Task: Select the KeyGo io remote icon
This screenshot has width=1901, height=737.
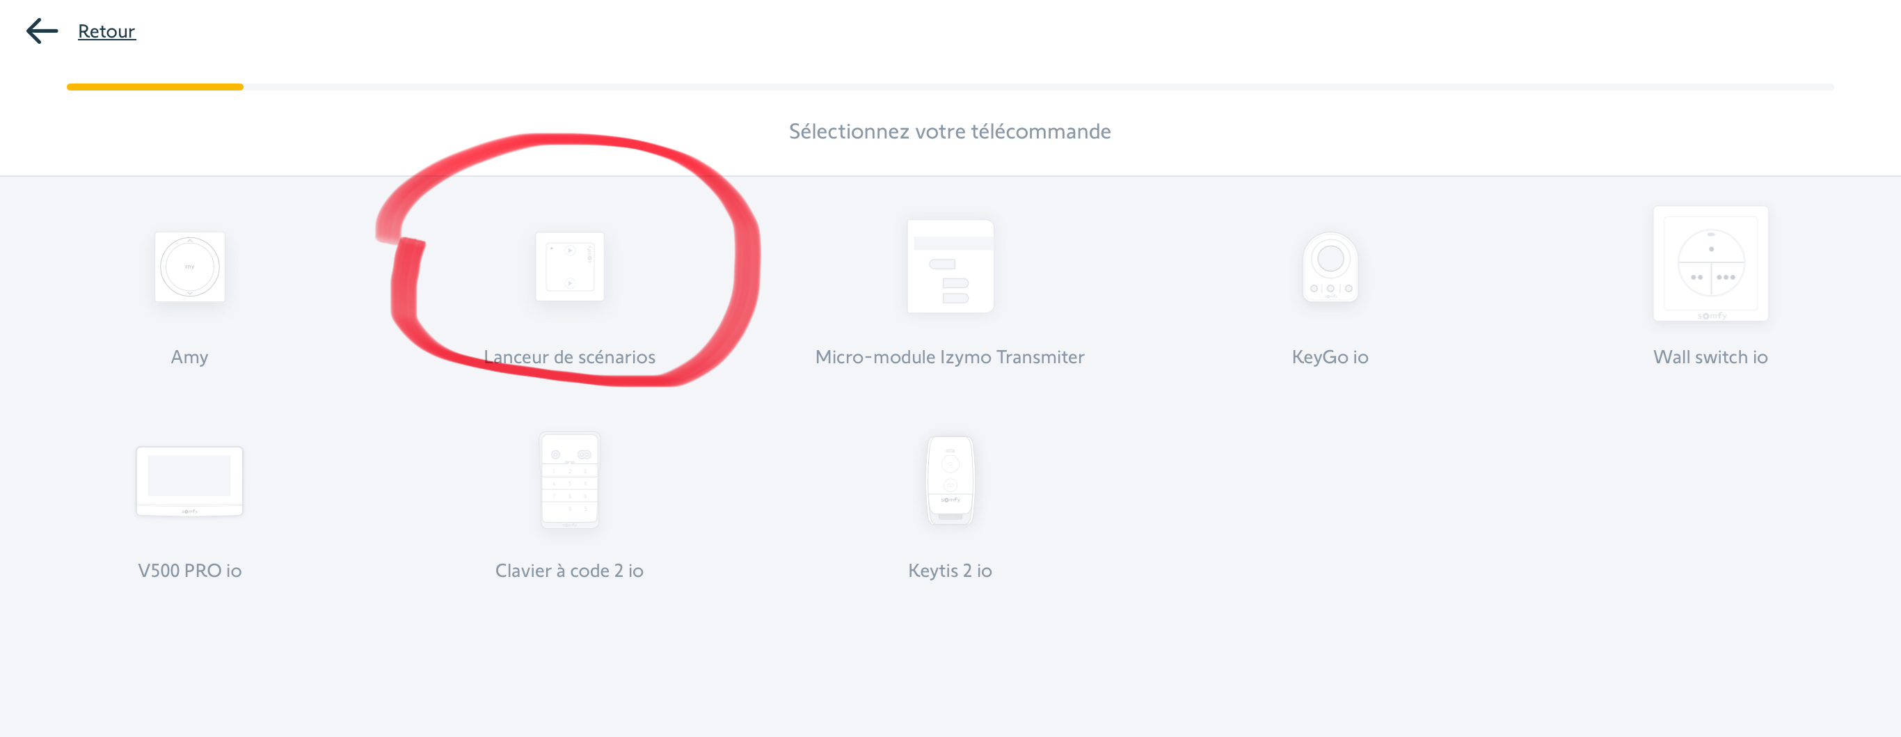Action: [1330, 267]
